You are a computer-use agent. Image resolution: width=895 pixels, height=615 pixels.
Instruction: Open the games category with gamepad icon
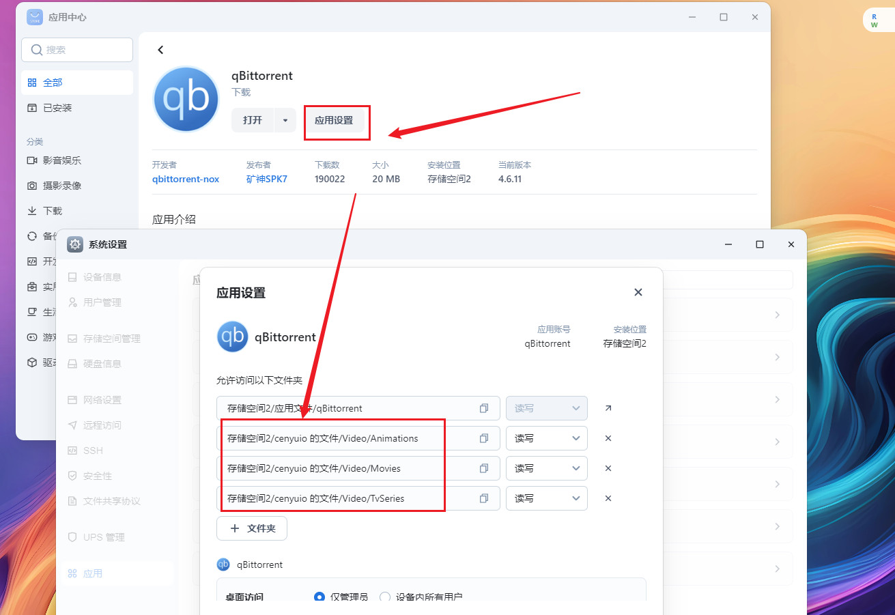click(x=32, y=337)
